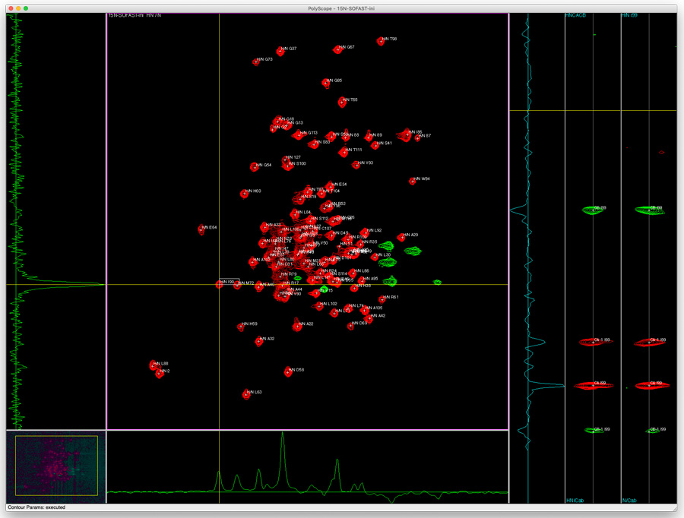The image size is (684, 518).
Task: Select the HNCACB strip header
Action: point(575,16)
